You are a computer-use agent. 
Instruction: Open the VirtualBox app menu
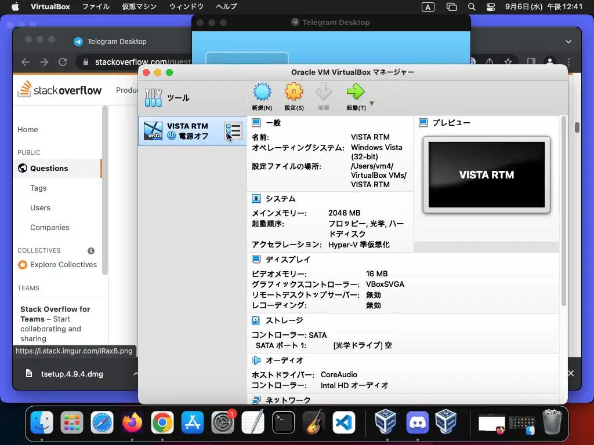tap(50, 6)
